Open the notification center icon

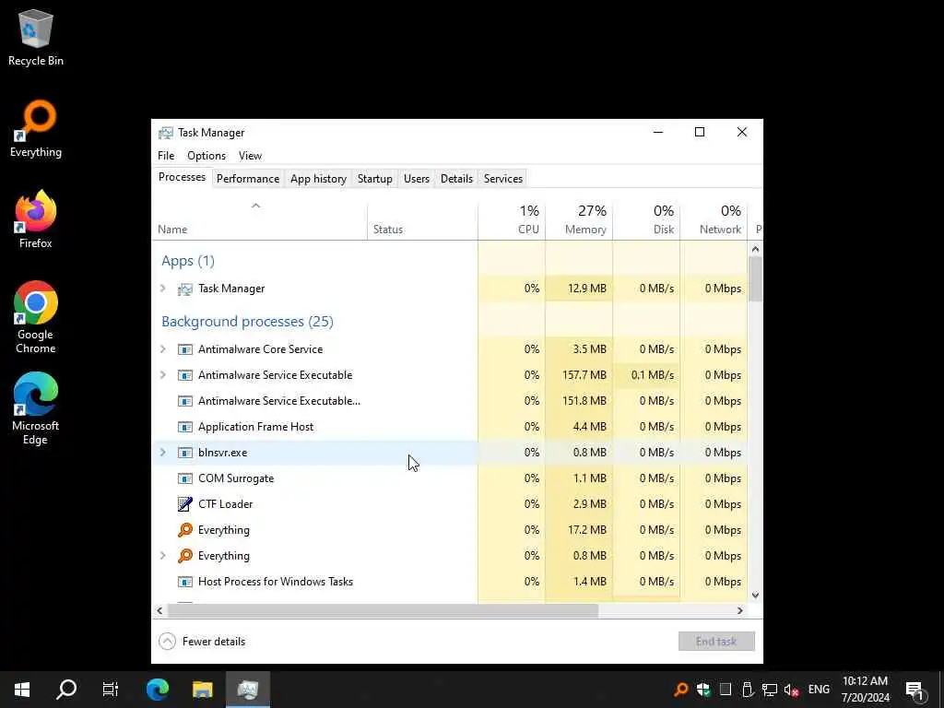[x=914, y=690]
